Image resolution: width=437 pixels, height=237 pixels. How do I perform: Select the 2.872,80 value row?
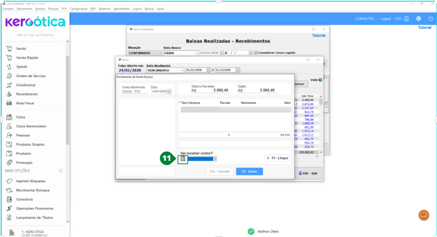coord(307,104)
